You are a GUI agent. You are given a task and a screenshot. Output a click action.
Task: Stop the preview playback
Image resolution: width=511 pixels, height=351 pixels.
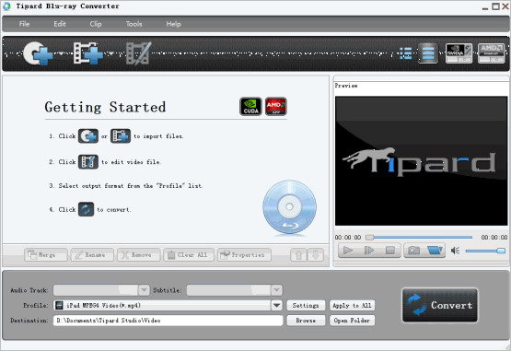pos(390,251)
